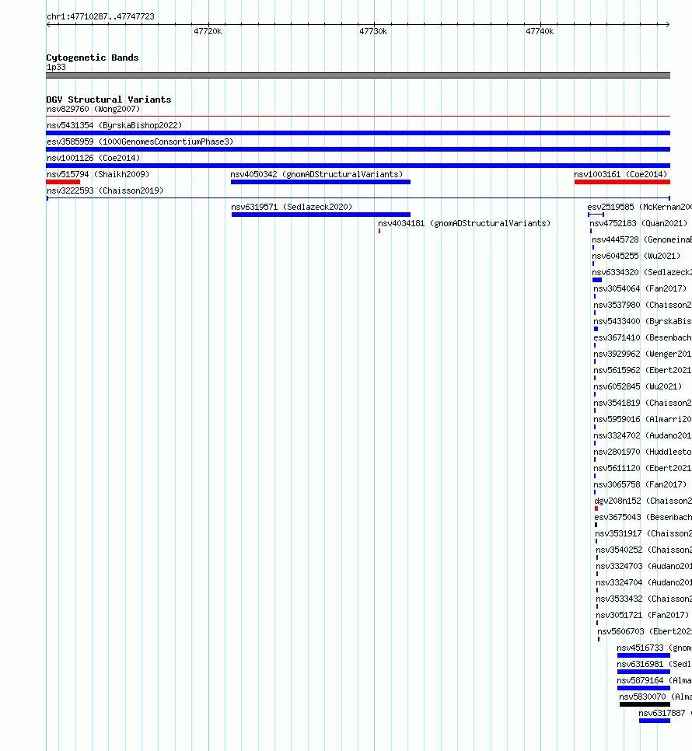Click the 47730k ruler tick label
This screenshot has height=751, width=692.
[x=373, y=32]
